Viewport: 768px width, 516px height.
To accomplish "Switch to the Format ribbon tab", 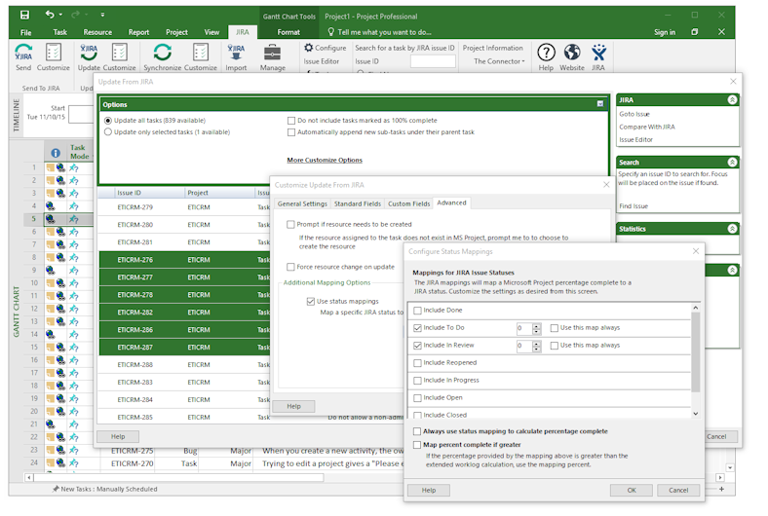I will pyautogui.click(x=288, y=32).
